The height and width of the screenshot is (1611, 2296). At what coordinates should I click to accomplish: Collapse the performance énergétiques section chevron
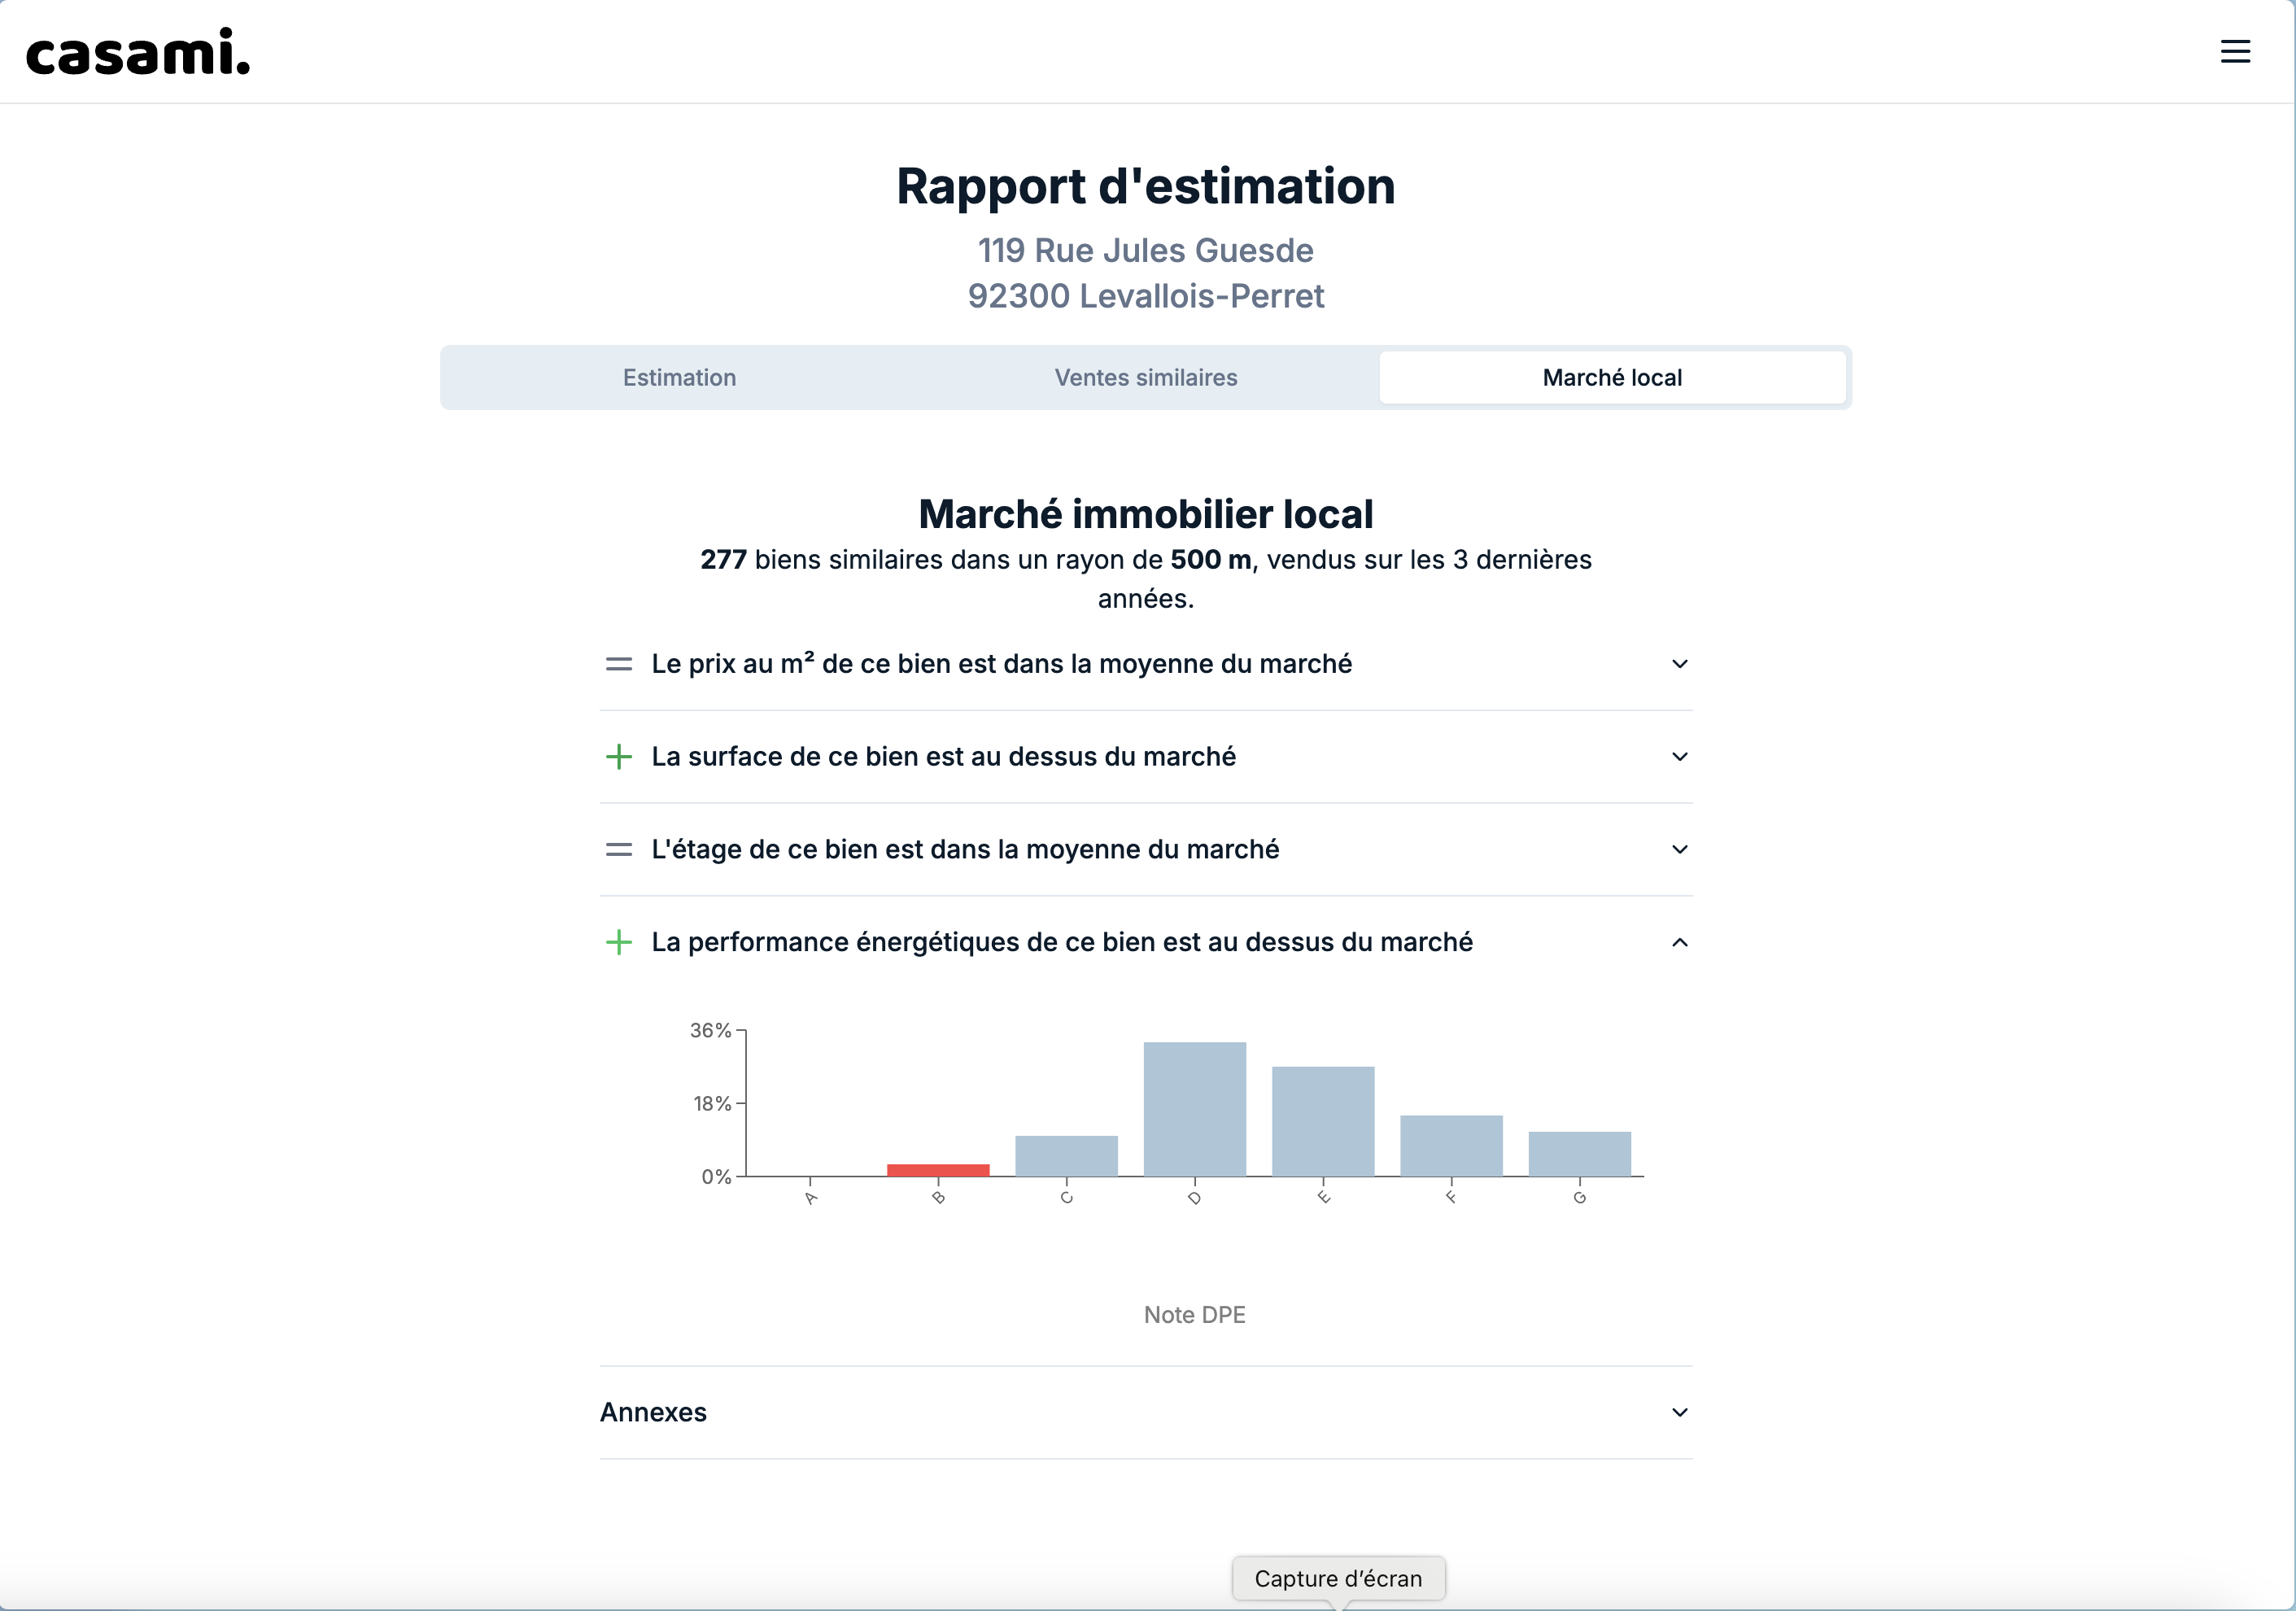(1679, 942)
